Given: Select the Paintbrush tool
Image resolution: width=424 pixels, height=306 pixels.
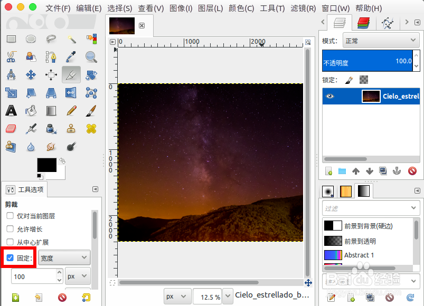Looking at the screenshot, I should (91, 111).
